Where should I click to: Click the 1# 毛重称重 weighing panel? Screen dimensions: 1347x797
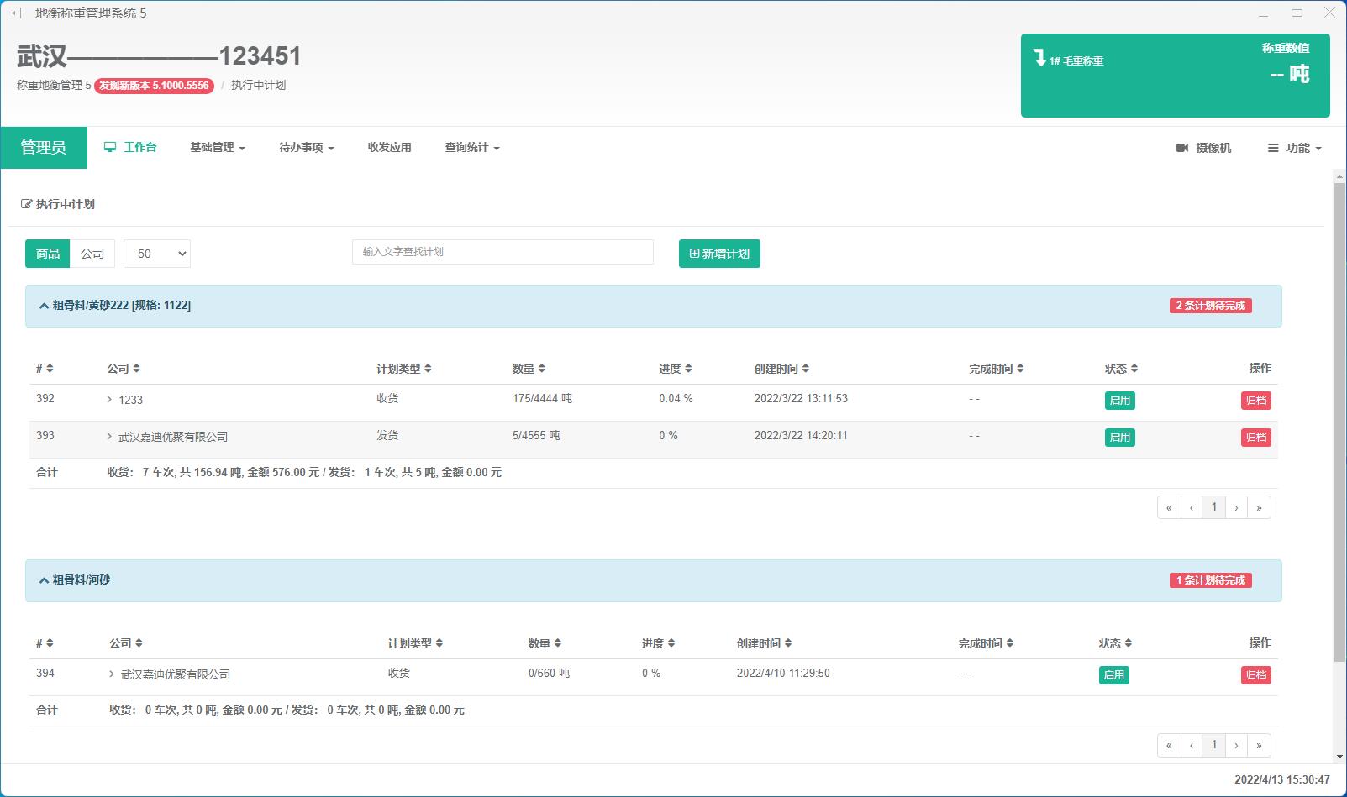(x=1175, y=76)
